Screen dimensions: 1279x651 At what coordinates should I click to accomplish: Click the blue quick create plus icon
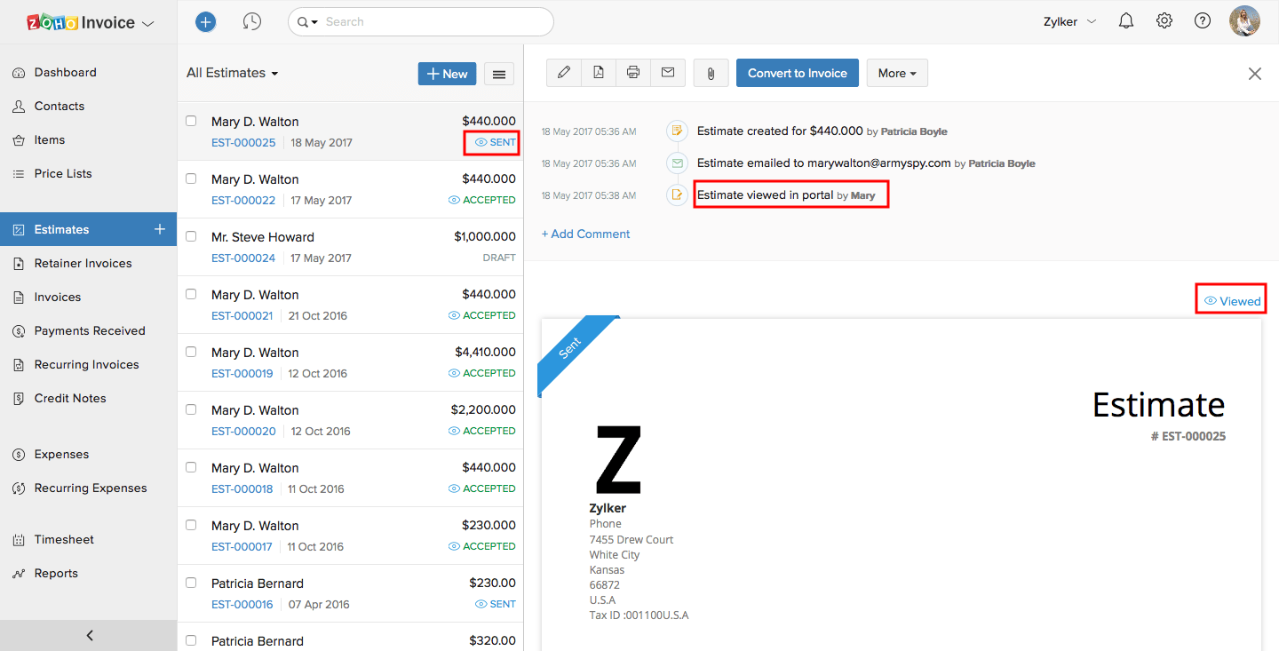(206, 21)
